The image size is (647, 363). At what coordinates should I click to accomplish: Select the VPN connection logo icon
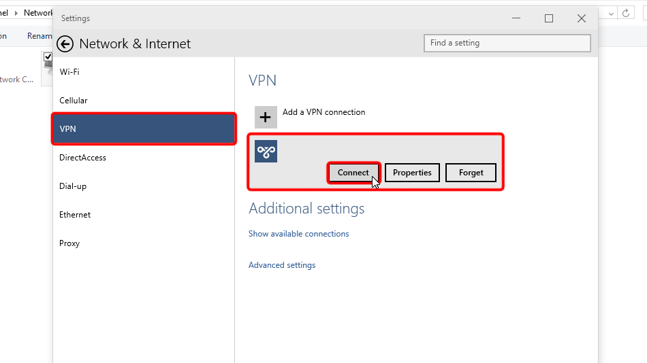[266, 152]
